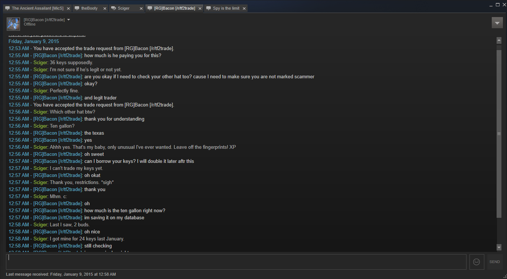This screenshot has height=279, width=507.
Task: Click the [RG]Bacon avatar picture
Action: (13, 24)
